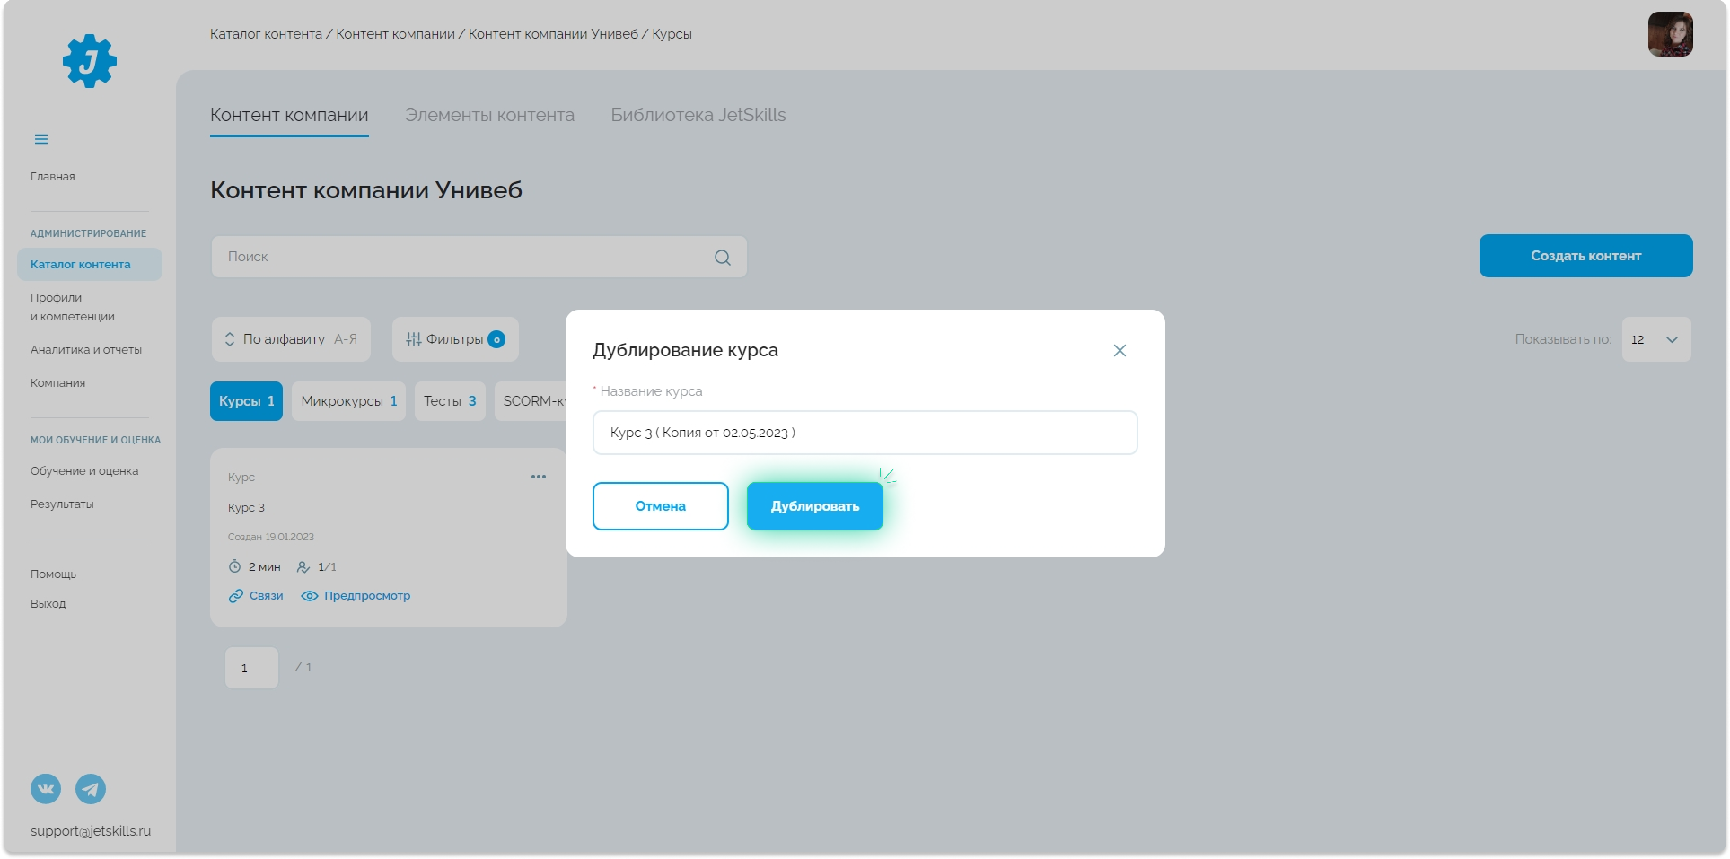Close the Дублирование курса dialog

1119,351
